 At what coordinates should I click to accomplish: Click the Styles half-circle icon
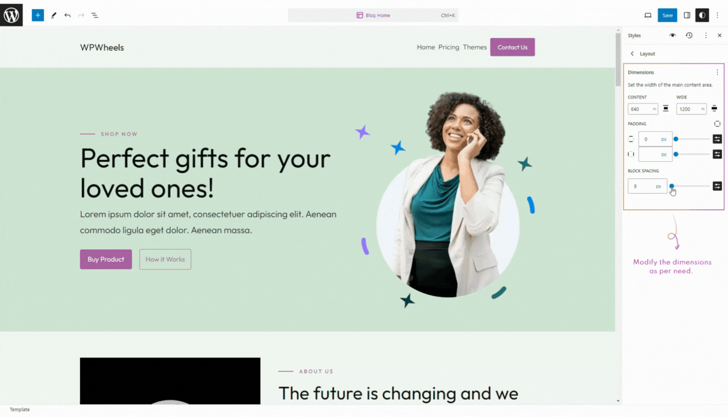702,15
